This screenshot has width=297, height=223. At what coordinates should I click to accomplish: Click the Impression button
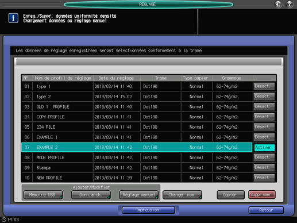pyautogui.click(x=148, y=210)
